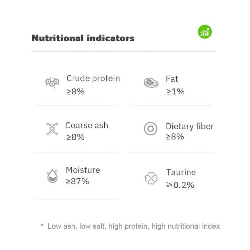Click the Crude protein label
This screenshot has height=250, width=250.
(93, 79)
